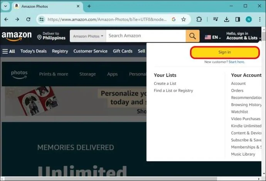Click the yellow Sign in button
This screenshot has width=266, height=181.
click(225, 52)
